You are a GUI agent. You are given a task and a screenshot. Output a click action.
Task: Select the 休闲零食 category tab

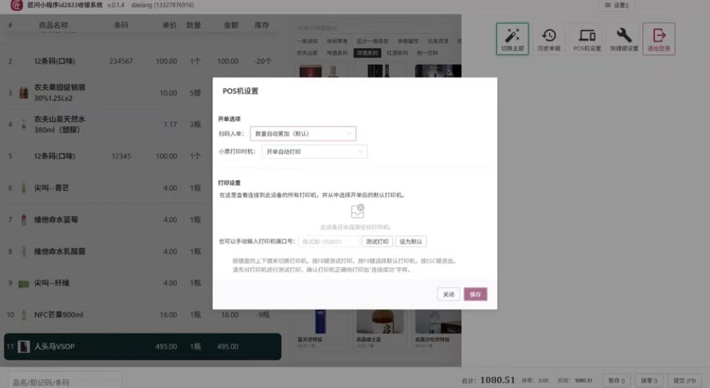[x=338, y=41]
